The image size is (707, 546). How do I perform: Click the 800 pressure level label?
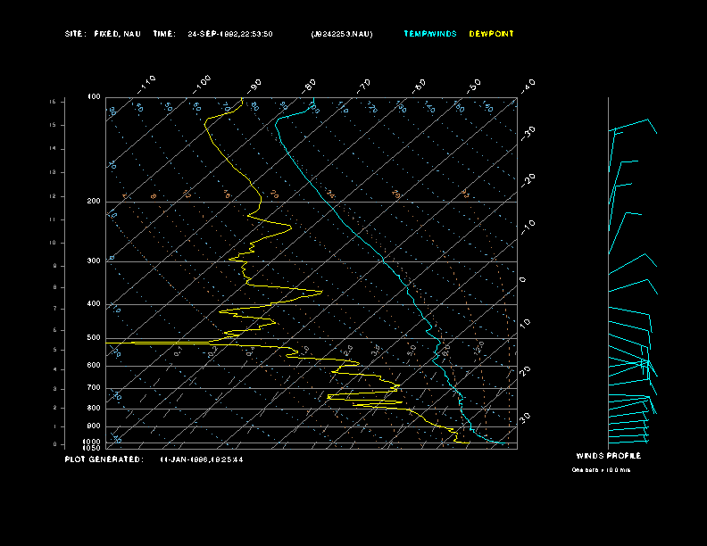click(94, 408)
